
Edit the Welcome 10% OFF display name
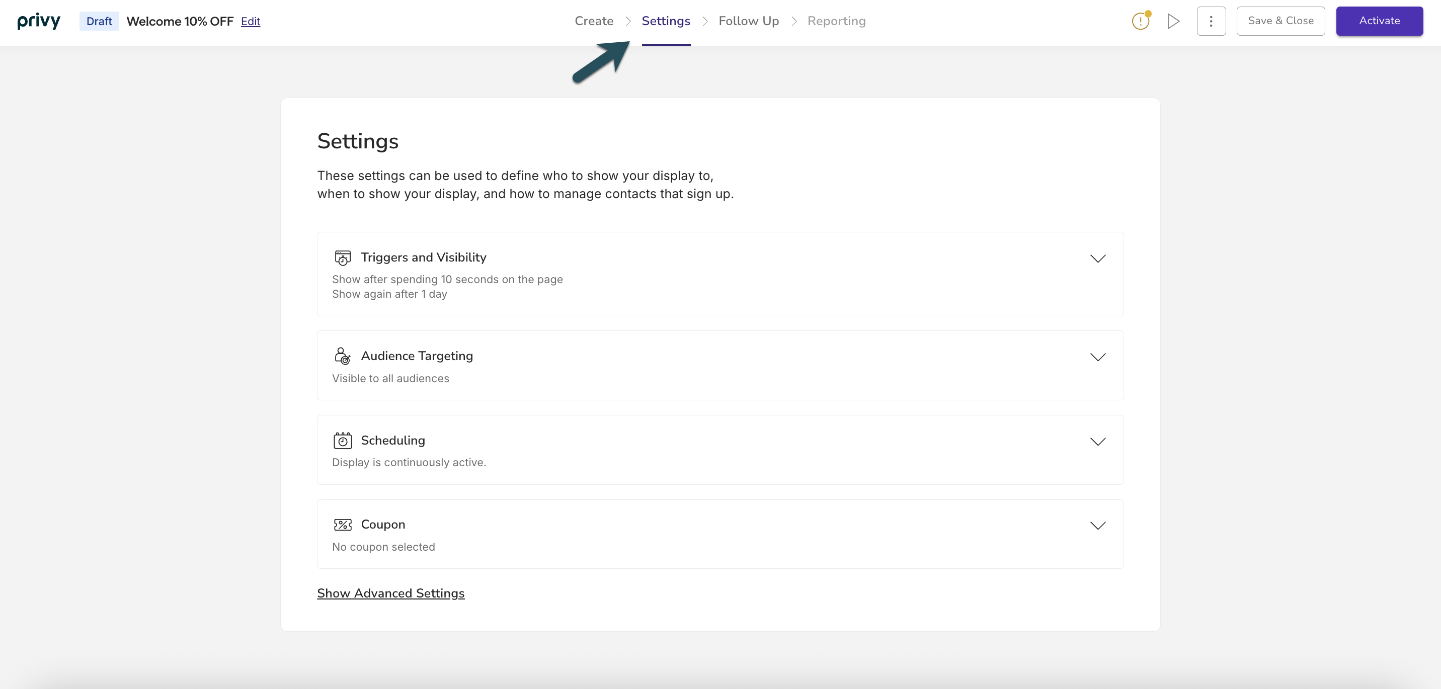[x=250, y=21]
